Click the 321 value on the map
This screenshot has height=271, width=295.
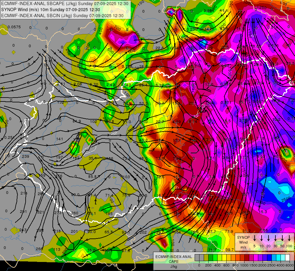(x=40, y=212)
